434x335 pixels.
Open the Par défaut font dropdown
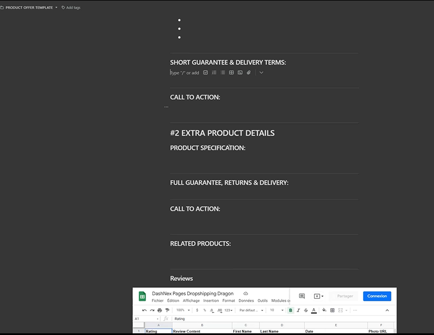point(251,310)
